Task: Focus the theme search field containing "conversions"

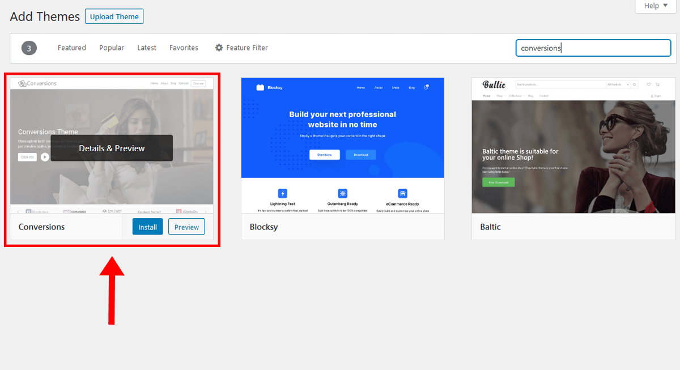Action: coord(593,48)
